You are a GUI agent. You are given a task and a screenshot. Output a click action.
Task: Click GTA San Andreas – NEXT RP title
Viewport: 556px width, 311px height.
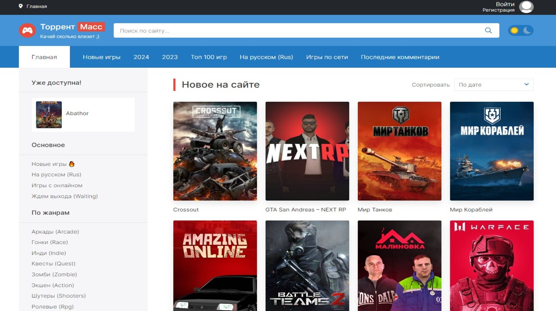306,210
